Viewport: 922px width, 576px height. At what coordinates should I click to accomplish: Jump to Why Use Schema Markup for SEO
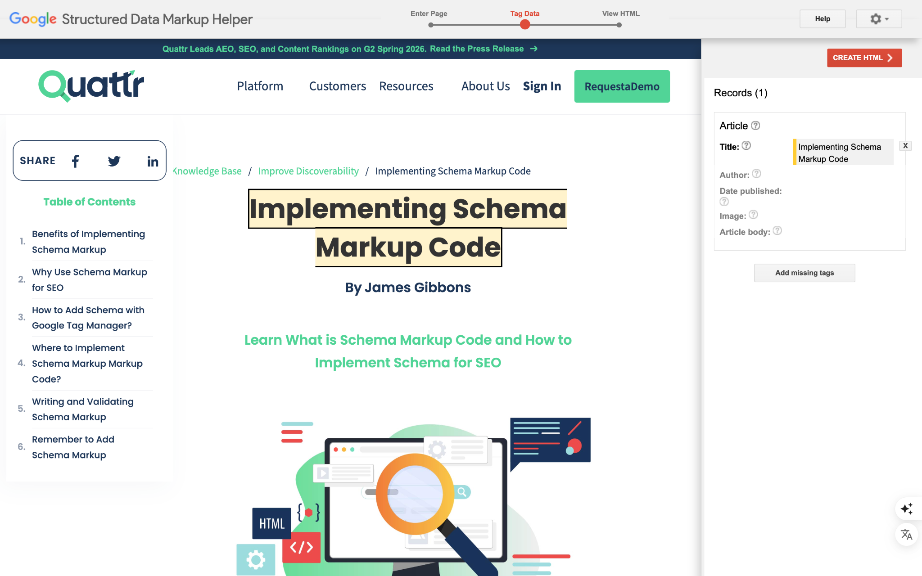[x=89, y=279]
